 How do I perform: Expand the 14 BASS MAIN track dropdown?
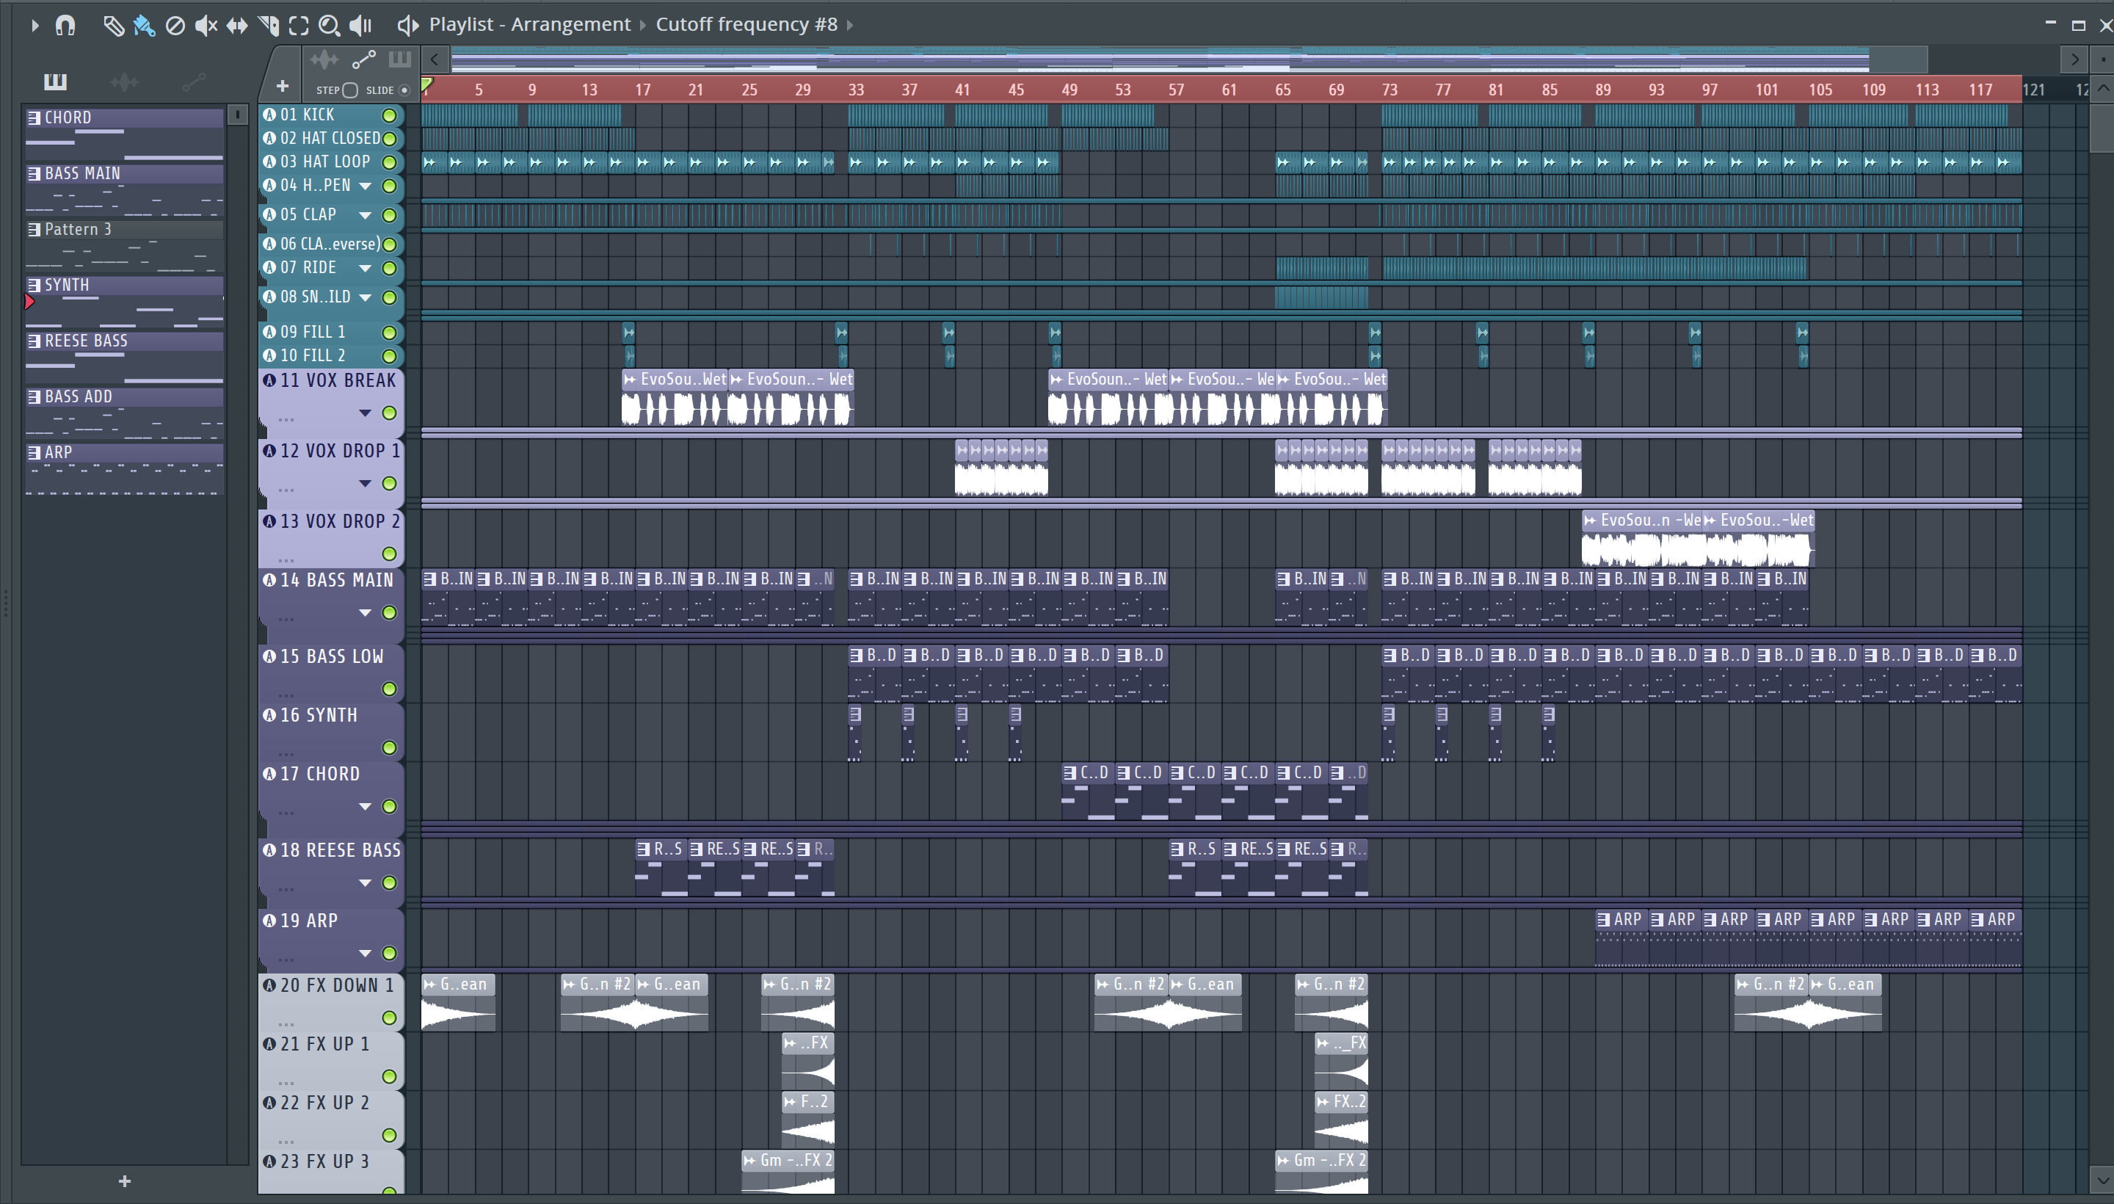pos(365,613)
